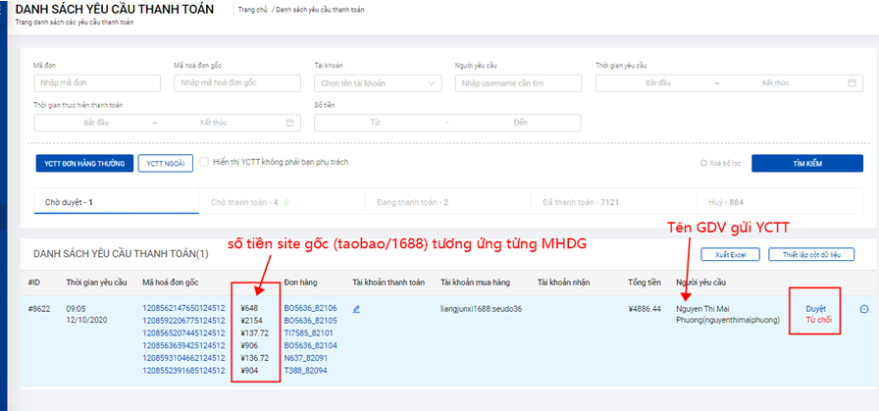The image size is (879, 411).
Task: Open order link BO5636_82106
Action: click(x=310, y=309)
